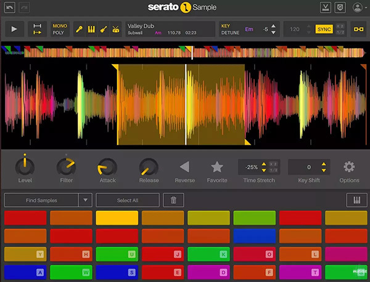Select the bright yellow pad in top row
Screen dimensions: 370x282
pos(117,218)
